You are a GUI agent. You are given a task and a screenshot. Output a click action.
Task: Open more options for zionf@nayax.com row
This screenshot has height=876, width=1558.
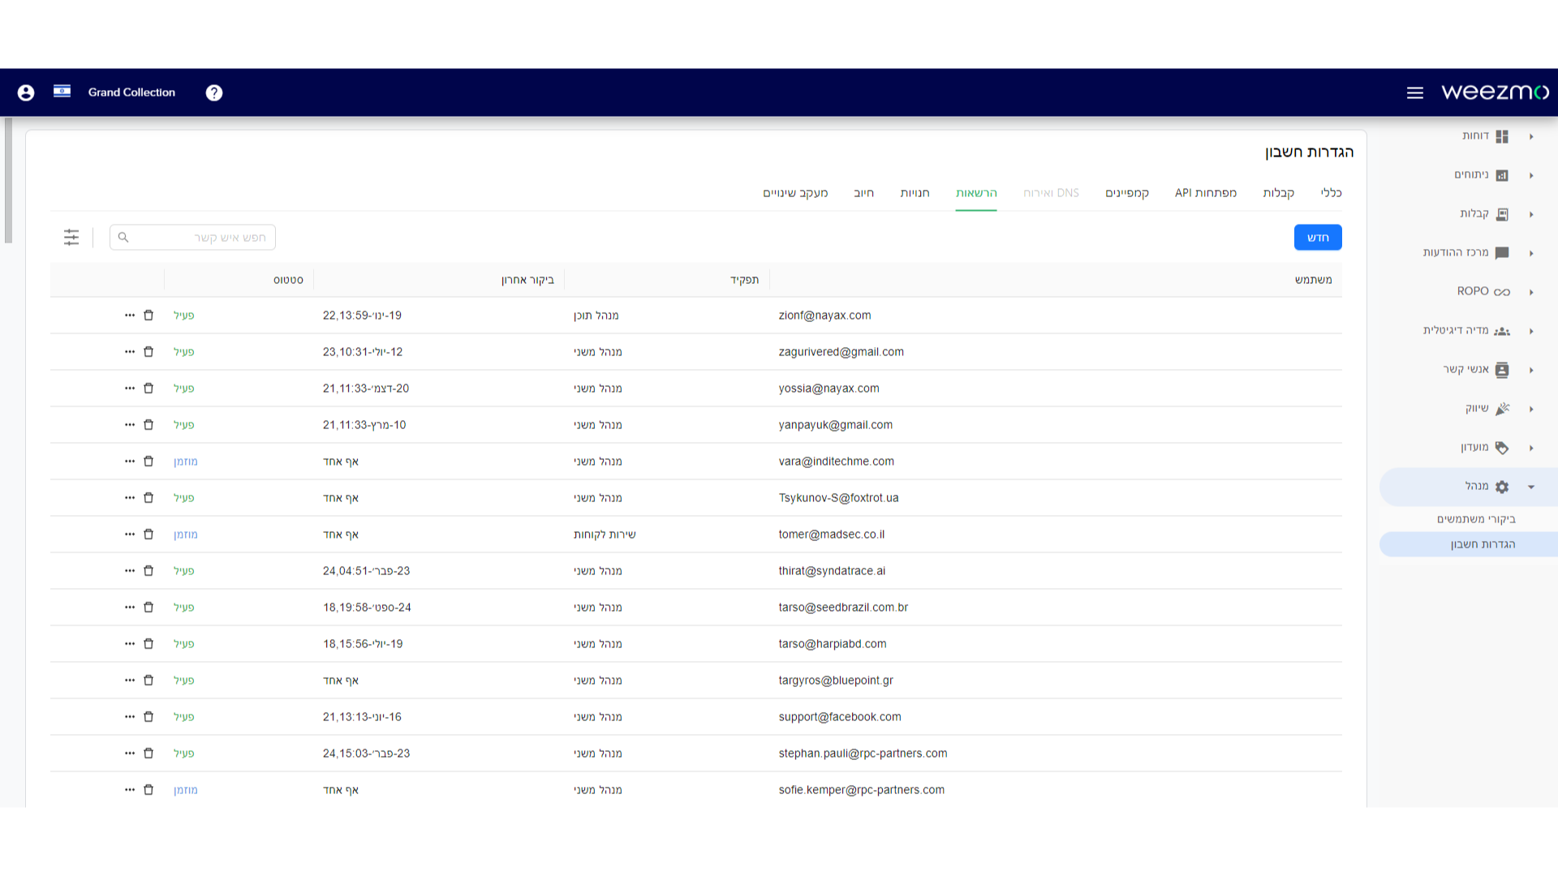point(130,315)
